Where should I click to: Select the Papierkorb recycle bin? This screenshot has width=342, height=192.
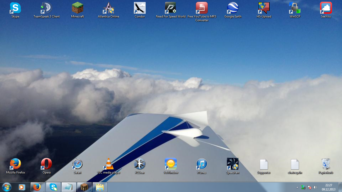(326, 164)
